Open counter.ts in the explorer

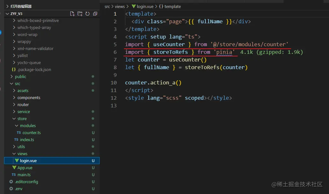[31, 133]
